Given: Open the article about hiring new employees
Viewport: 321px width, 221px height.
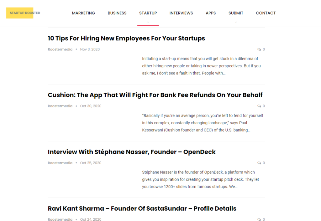Looking at the screenshot, I should (126, 38).
